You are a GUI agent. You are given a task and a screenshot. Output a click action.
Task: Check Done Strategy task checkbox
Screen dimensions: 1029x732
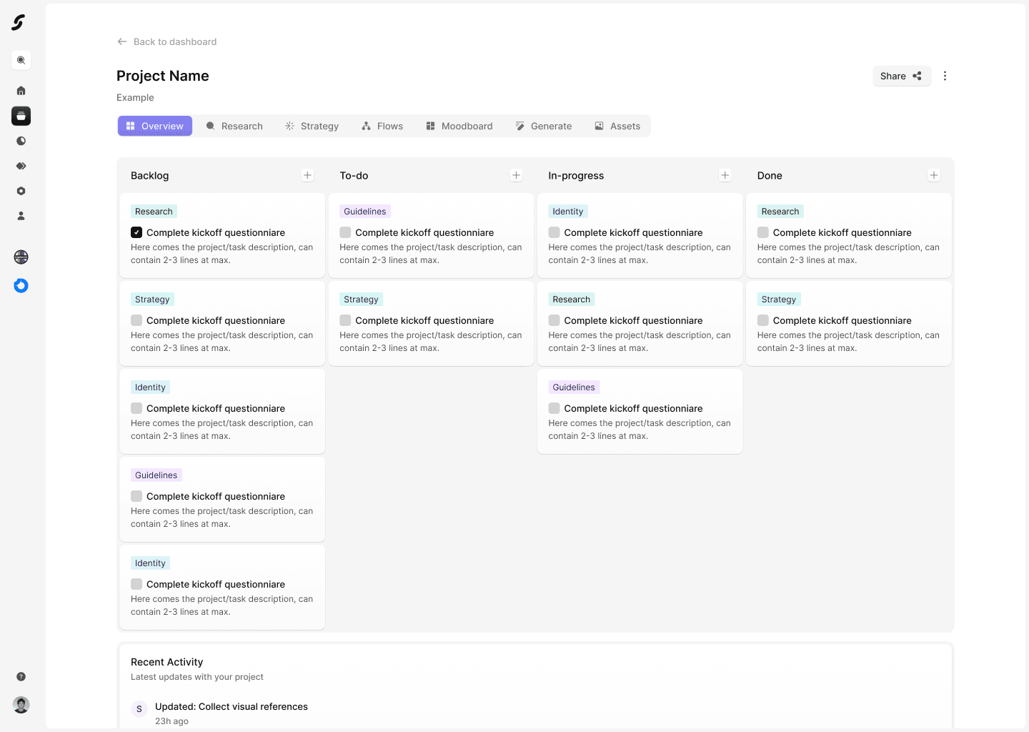(763, 320)
